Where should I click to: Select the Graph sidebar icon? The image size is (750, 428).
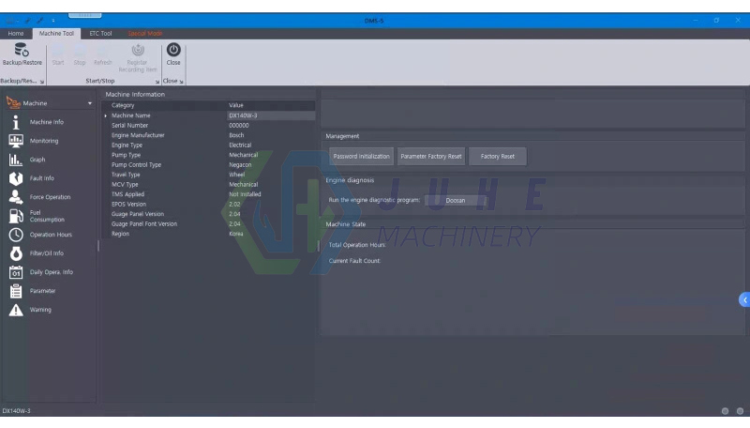(x=16, y=160)
